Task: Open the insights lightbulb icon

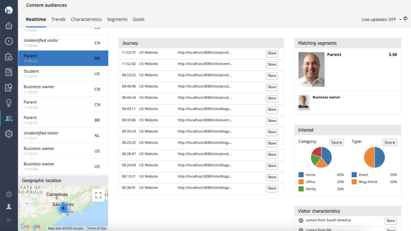Action: [x=9, y=103]
